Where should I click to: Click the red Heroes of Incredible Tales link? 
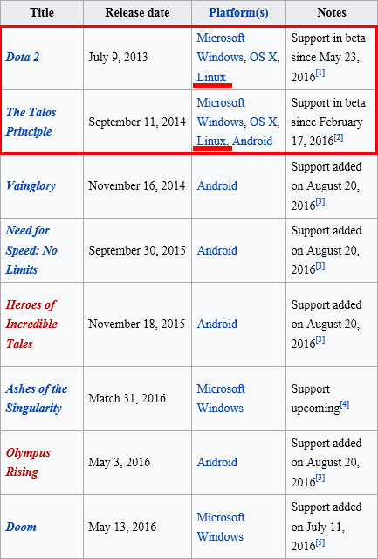[31, 324]
